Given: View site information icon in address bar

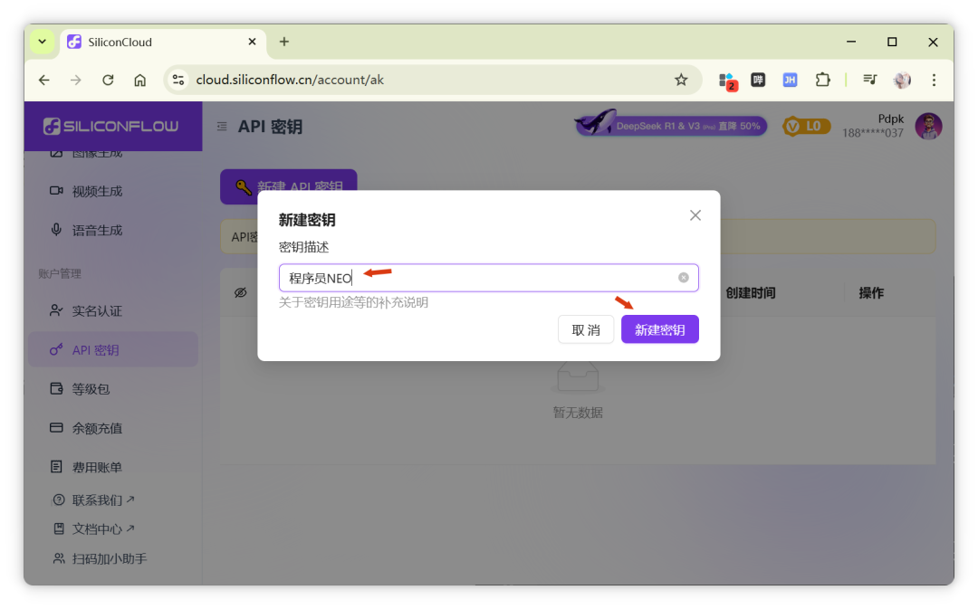Looking at the screenshot, I should (178, 80).
